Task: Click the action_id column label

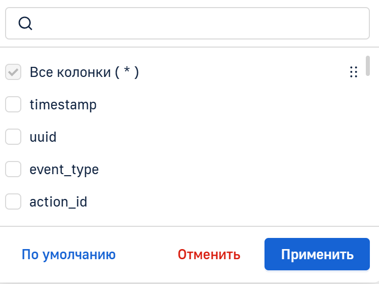Action: pyautogui.click(x=58, y=202)
